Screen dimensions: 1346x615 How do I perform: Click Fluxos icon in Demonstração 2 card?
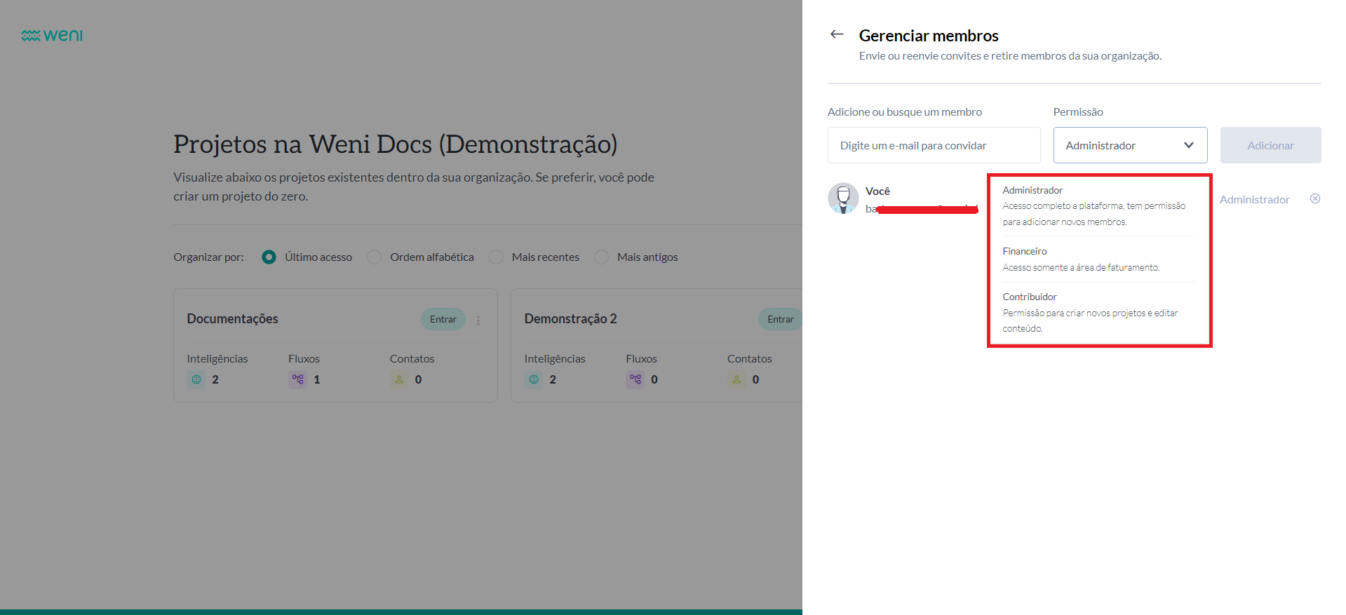[x=635, y=379]
